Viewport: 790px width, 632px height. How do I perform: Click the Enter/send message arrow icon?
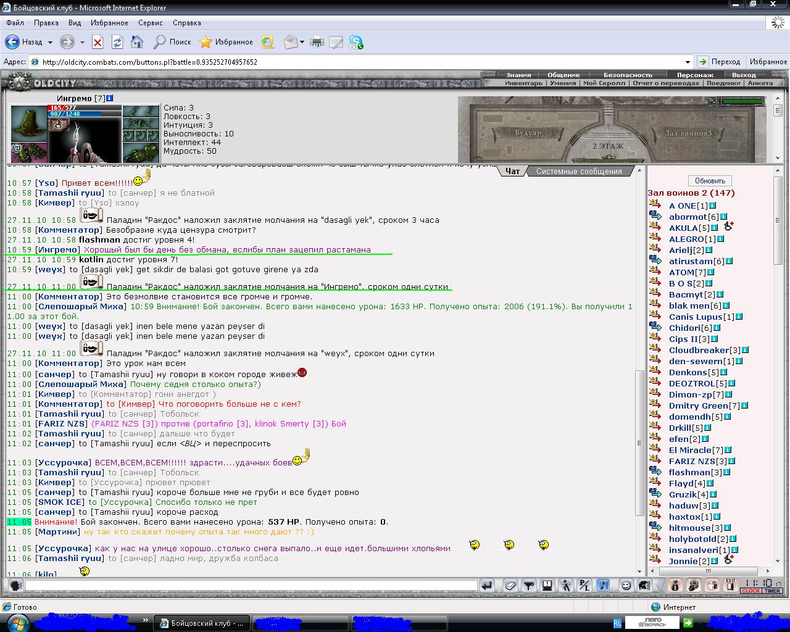(x=487, y=586)
